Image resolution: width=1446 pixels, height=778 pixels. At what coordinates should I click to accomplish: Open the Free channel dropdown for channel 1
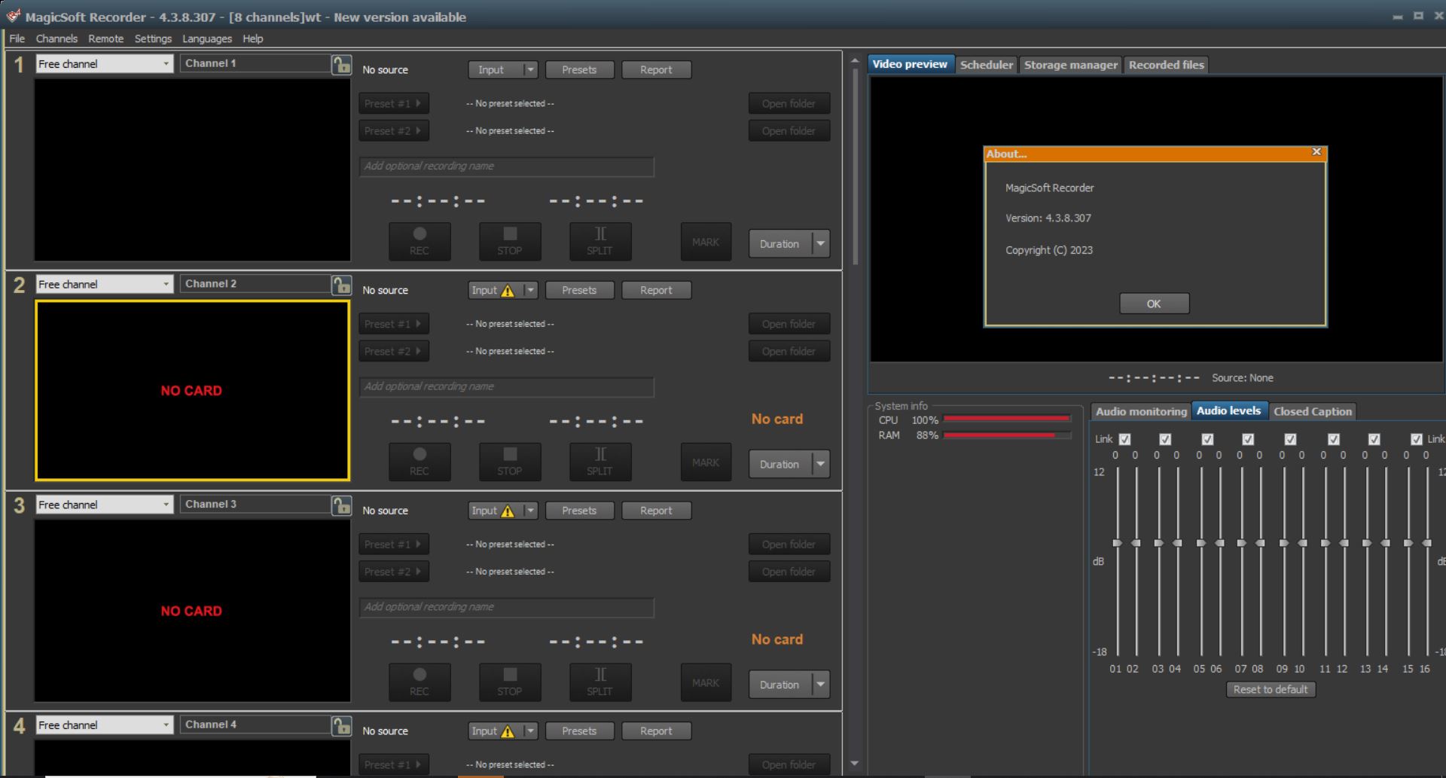pyautogui.click(x=105, y=64)
